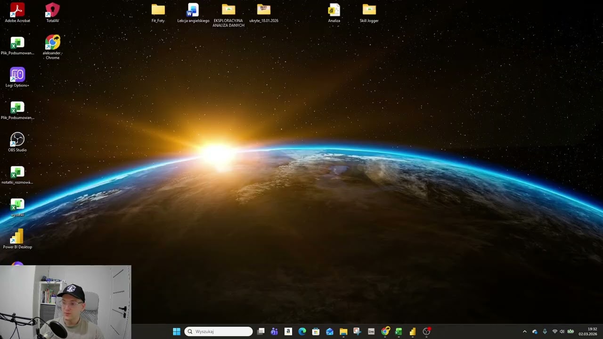Select the Logi Options+ desktop shortcut
The image size is (603, 339).
[x=17, y=78]
